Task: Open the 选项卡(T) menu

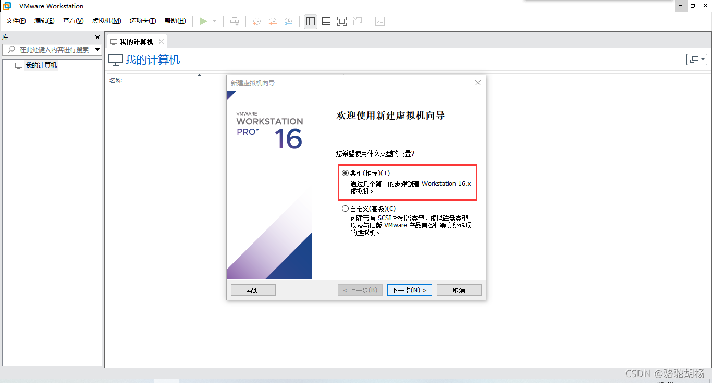Action: 143,21
